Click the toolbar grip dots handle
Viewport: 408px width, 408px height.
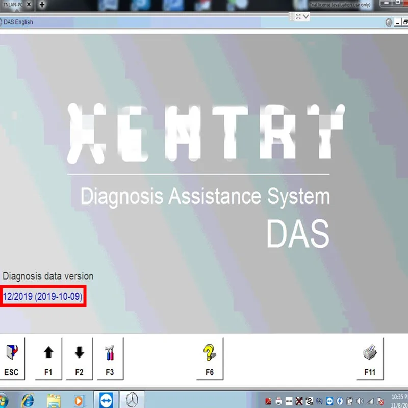pyautogui.click(x=292, y=17)
